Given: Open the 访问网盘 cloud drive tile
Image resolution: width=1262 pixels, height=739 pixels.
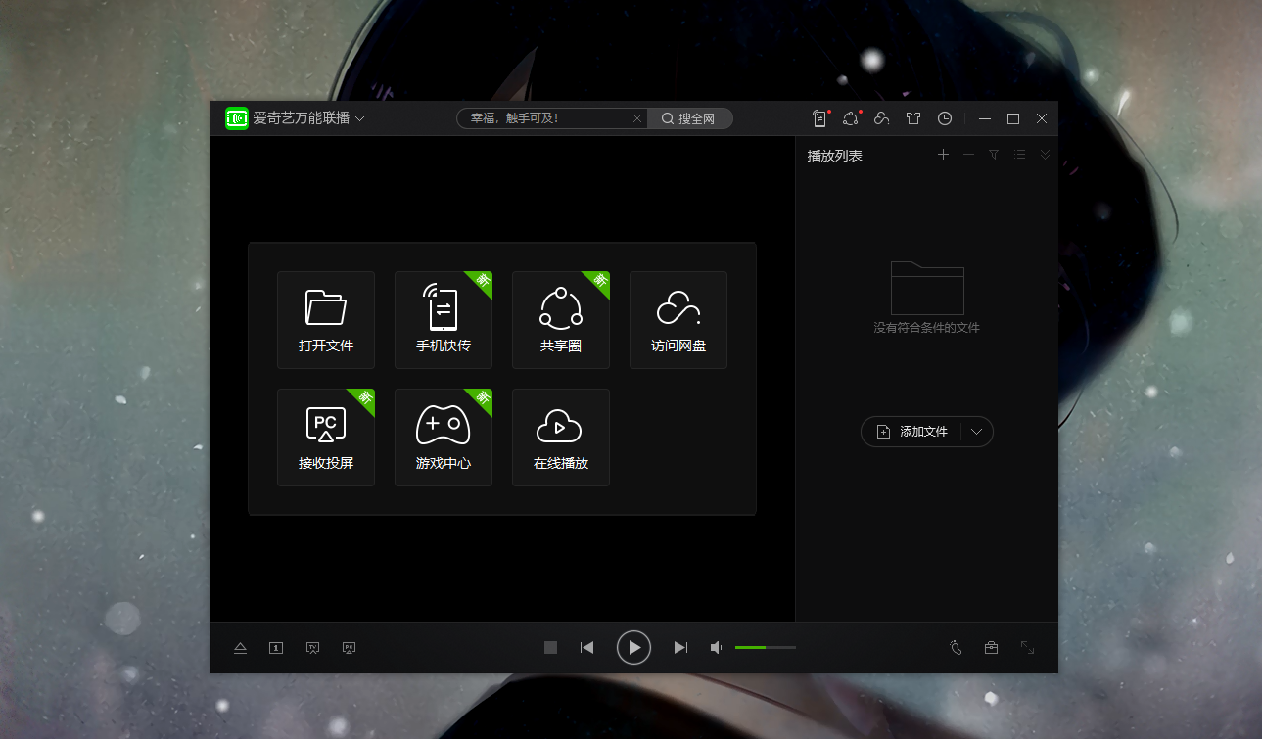Looking at the screenshot, I should [678, 320].
